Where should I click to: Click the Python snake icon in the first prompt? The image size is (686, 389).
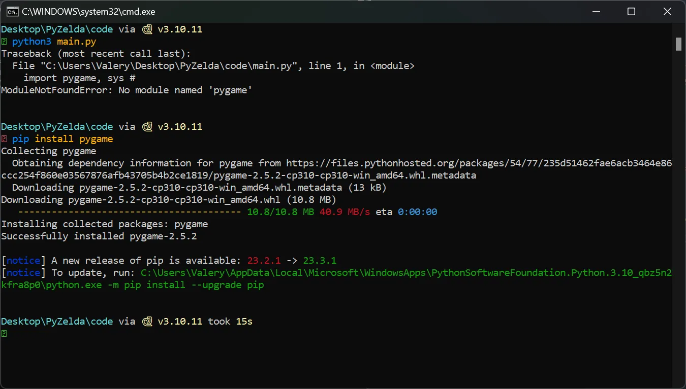pos(147,29)
